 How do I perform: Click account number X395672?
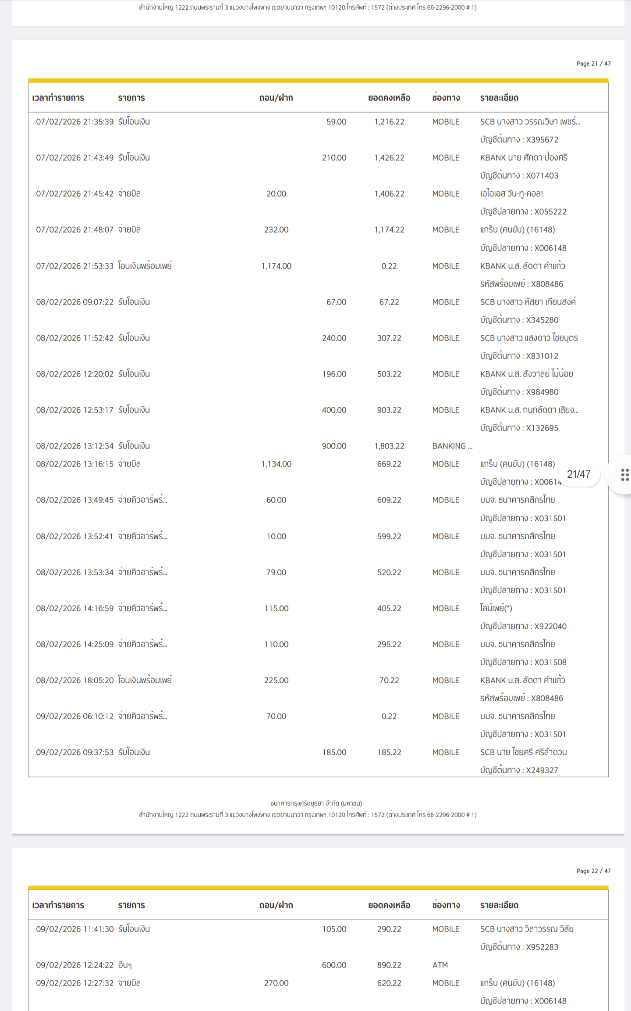(x=542, y=140)
